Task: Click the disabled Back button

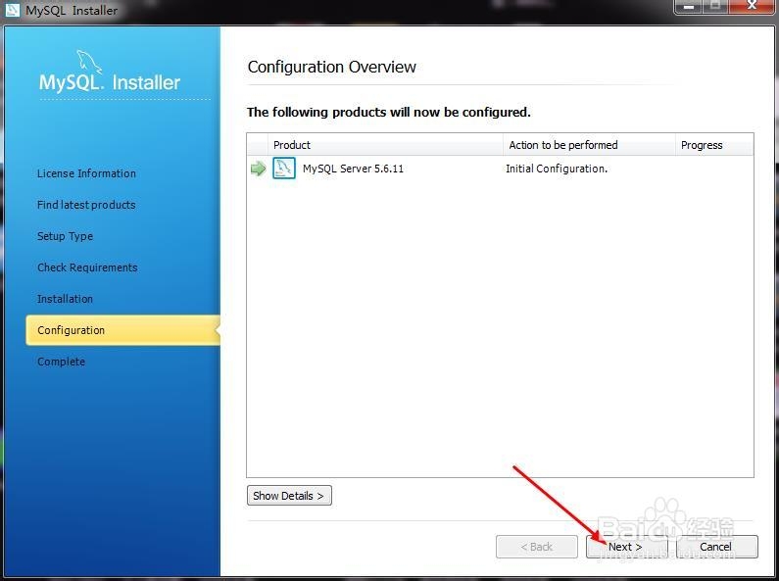Action: tap(537, 547)
